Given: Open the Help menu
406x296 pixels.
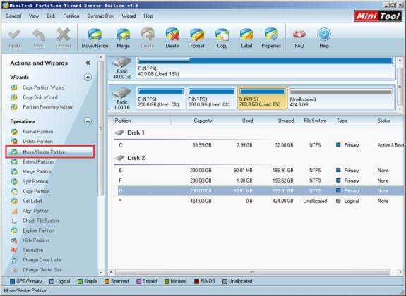Looking at the screenshot, I should [148, 16].
